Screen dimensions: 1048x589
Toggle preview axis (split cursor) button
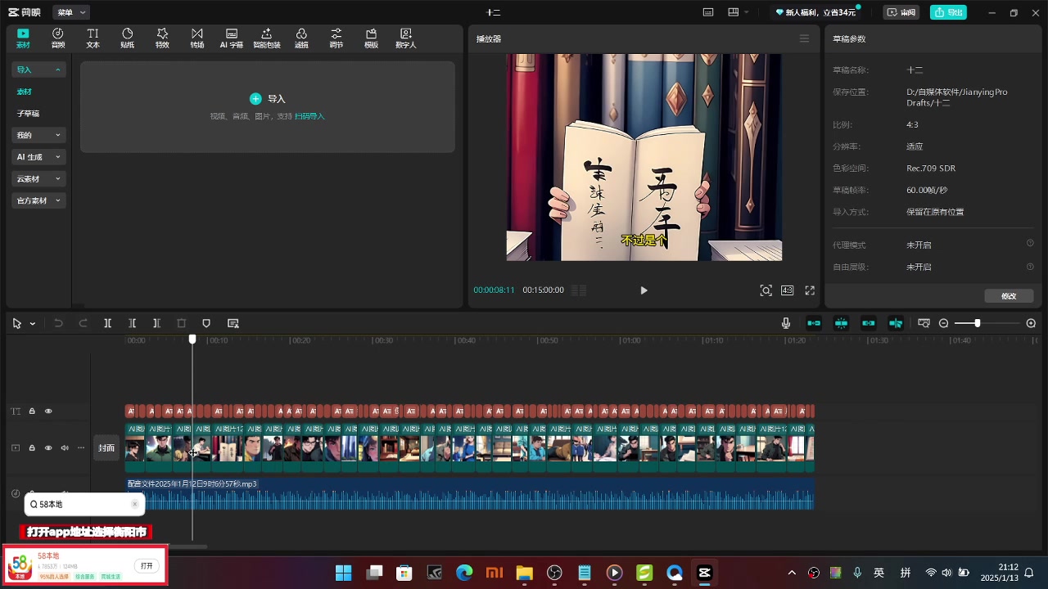(x=896, y=323)
